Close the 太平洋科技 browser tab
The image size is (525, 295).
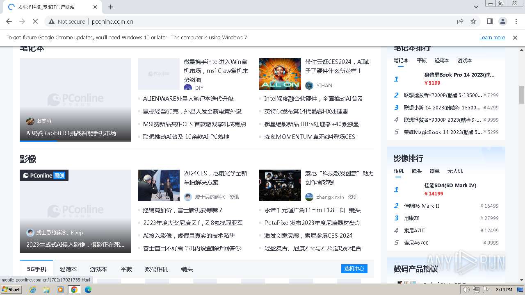pyautogui.click(x=95, y=7)
